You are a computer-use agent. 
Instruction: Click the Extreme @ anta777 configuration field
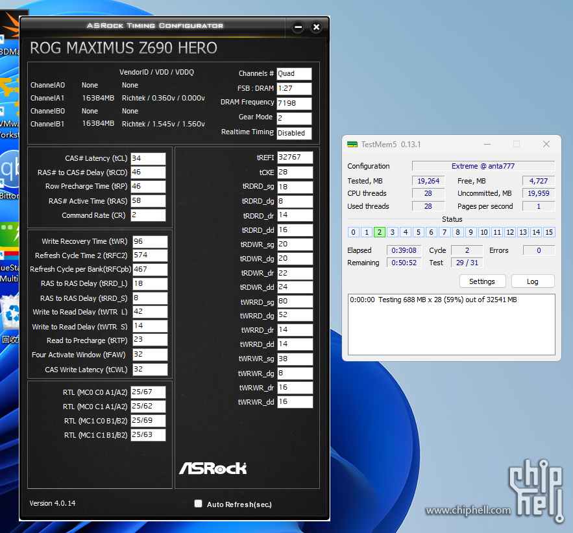483,166
